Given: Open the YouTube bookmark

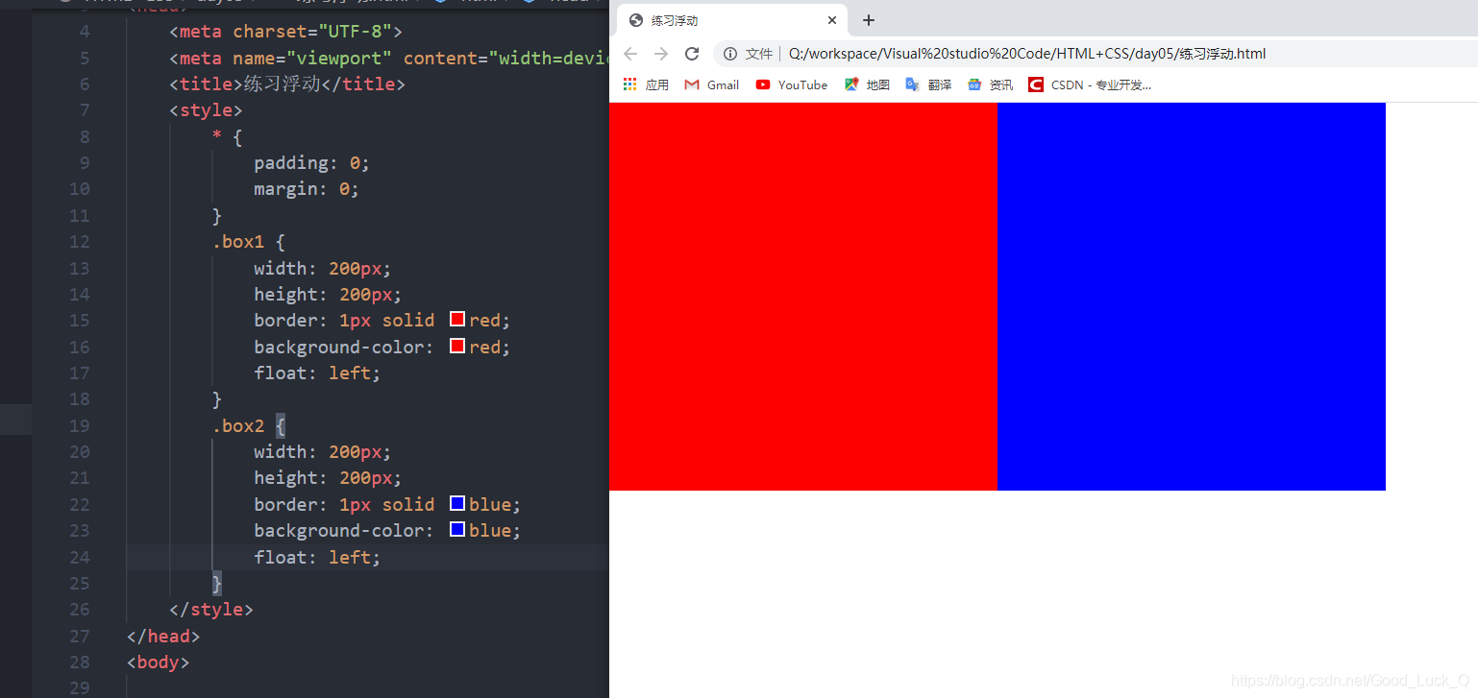Looking at the screenshot, I should 792,84.
